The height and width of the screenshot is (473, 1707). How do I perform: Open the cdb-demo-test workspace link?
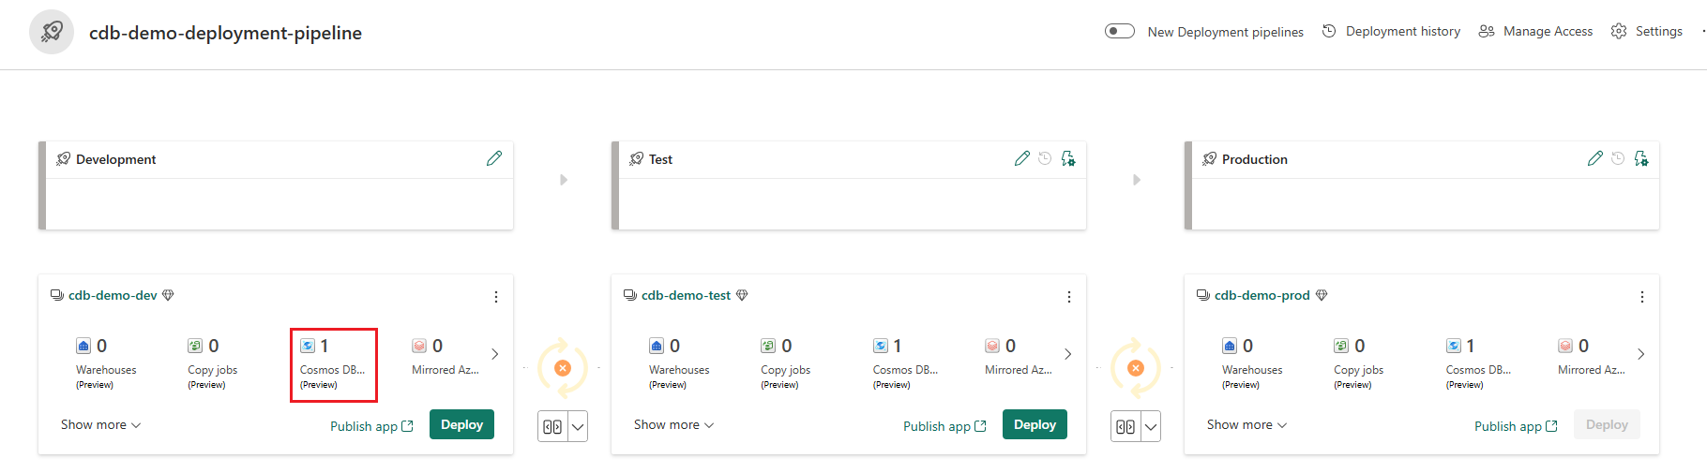click(686, 295)
